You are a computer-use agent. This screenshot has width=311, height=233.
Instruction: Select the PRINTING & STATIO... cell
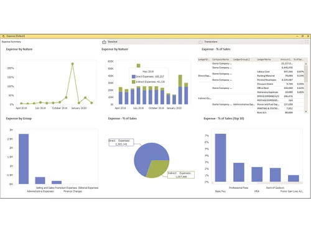click(268, 108)
